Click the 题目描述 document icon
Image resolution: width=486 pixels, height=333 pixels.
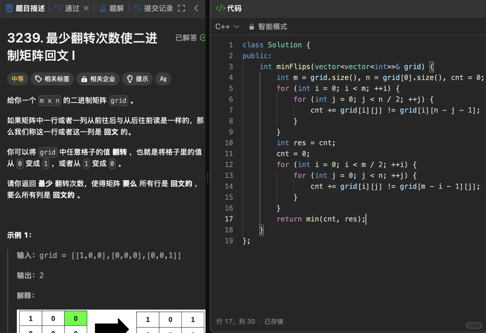click(9, 8)
